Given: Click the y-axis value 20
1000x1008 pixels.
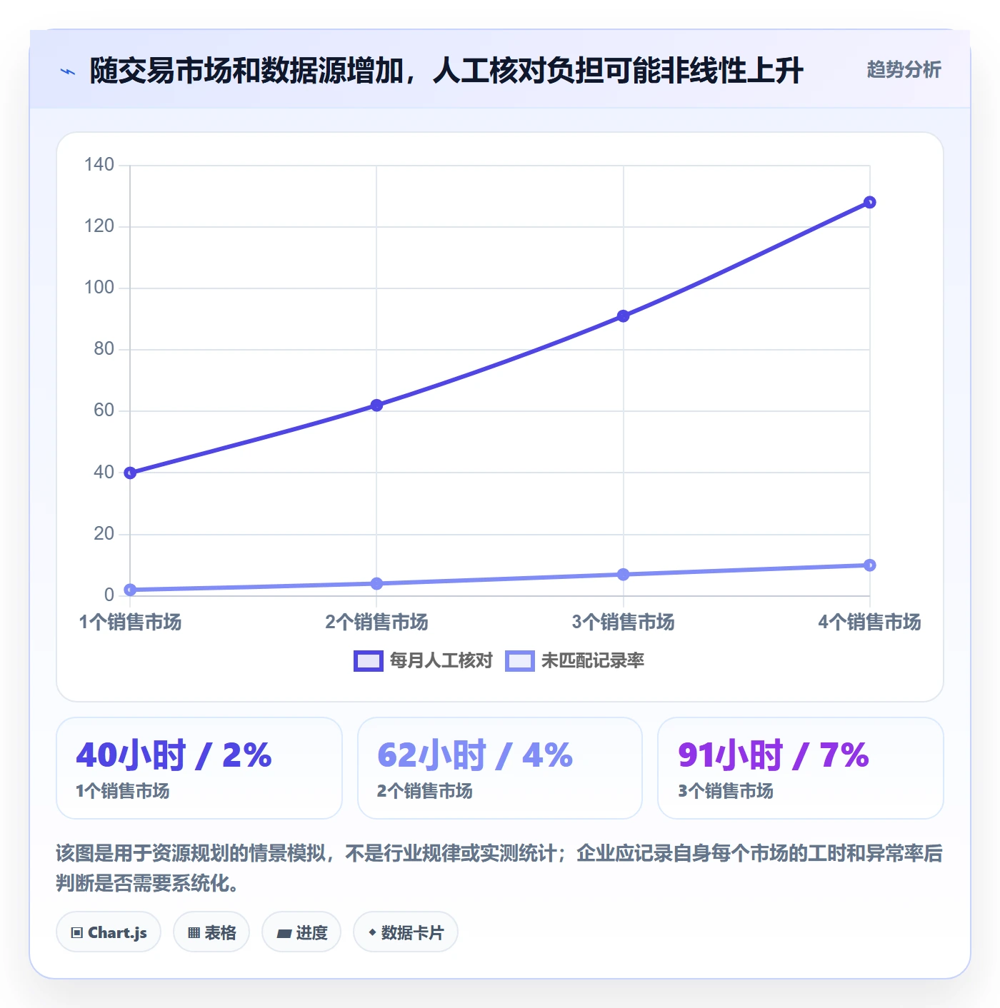Looking at the screenshot, I should [x=104, y=534].
